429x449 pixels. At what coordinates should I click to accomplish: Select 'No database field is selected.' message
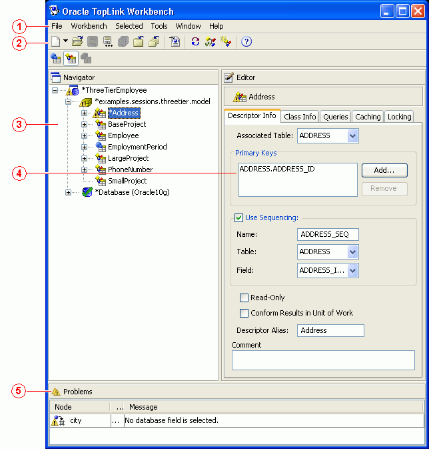tap(172, 420)
